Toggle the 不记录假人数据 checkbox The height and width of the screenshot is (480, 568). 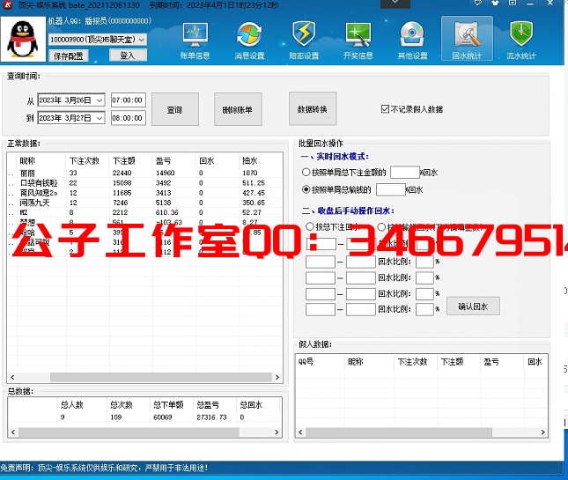(x=385, y=109)
